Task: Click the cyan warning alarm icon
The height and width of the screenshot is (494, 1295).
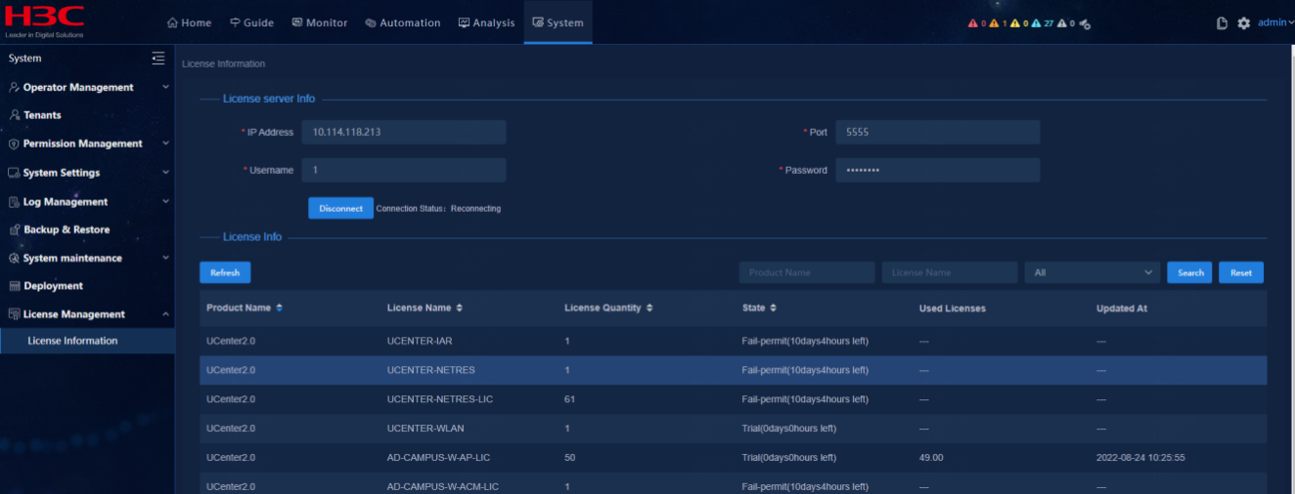Action: (1036, 23)
